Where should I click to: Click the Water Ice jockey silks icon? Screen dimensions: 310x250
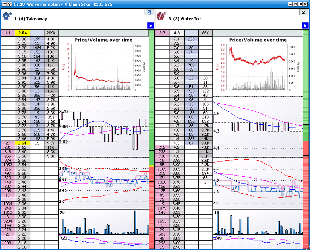[x=160, y=16]
